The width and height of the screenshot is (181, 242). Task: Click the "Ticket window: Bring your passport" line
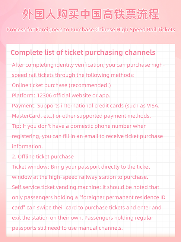coord(81,167)
